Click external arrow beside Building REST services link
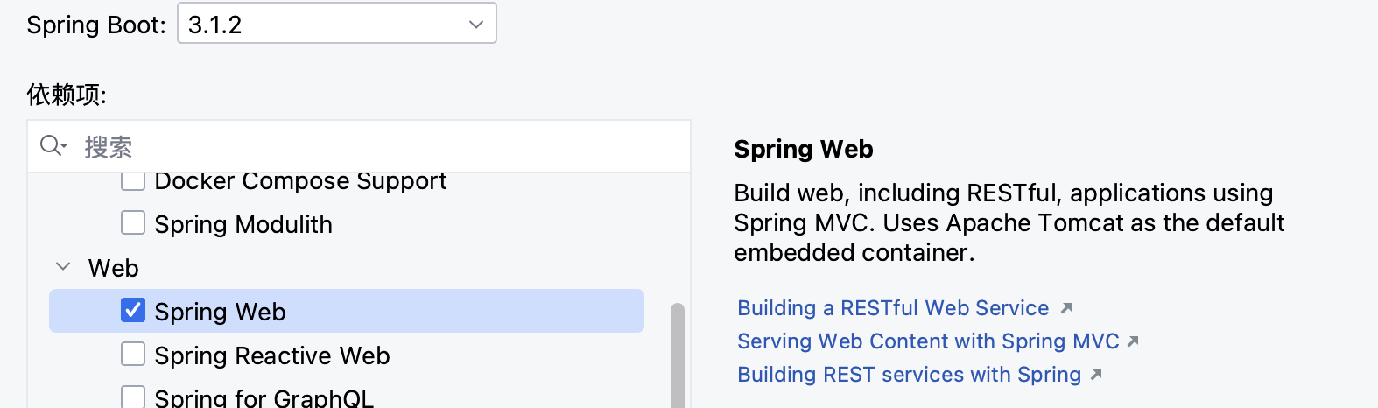Viewport: 1378px width, 408px height. (1095, 375)
